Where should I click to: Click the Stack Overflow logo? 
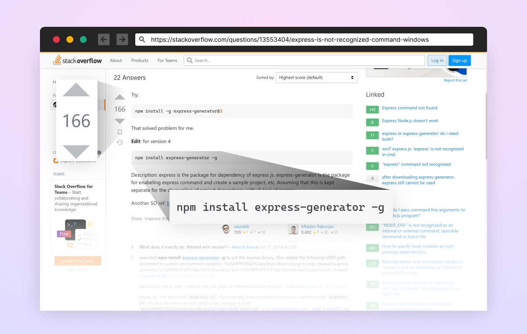tap(78, 60)
